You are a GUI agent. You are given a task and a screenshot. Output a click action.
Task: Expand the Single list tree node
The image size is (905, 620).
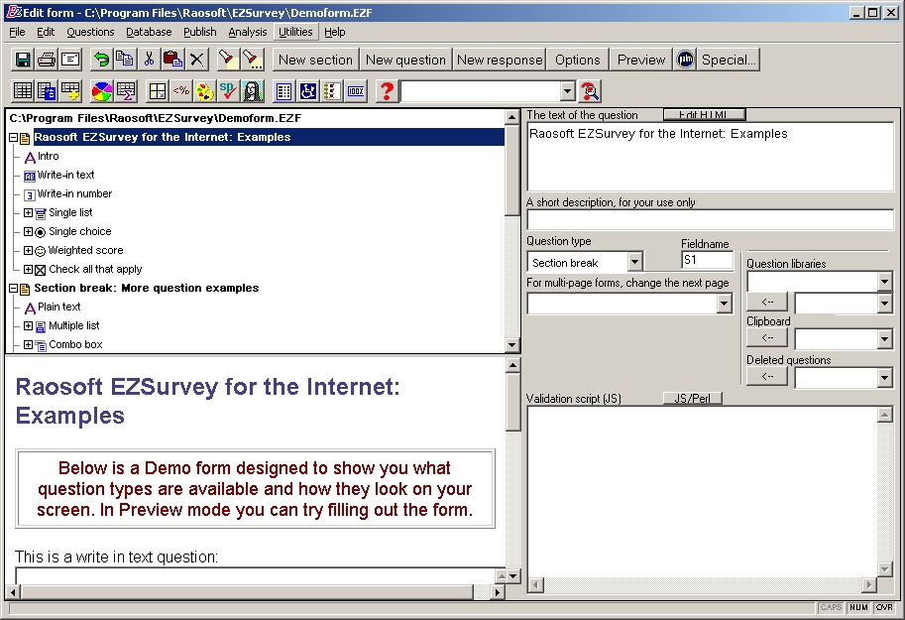click(x=28, y=212)
